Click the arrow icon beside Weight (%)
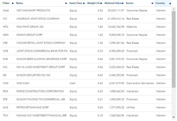The width and height of the screenshot is (177, 121). (x=101, y=3)
